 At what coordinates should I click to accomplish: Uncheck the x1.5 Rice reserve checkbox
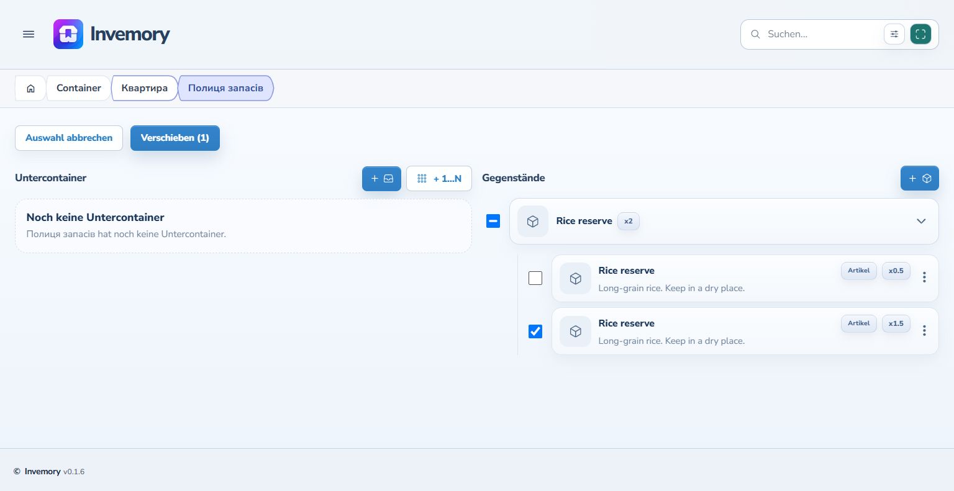[535, 331]
